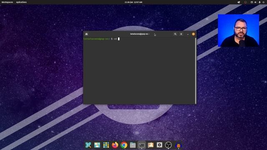Show applications grid from dock
This screenshot has width=267, height=150.
pyautogui.click(x=106, y=145)
